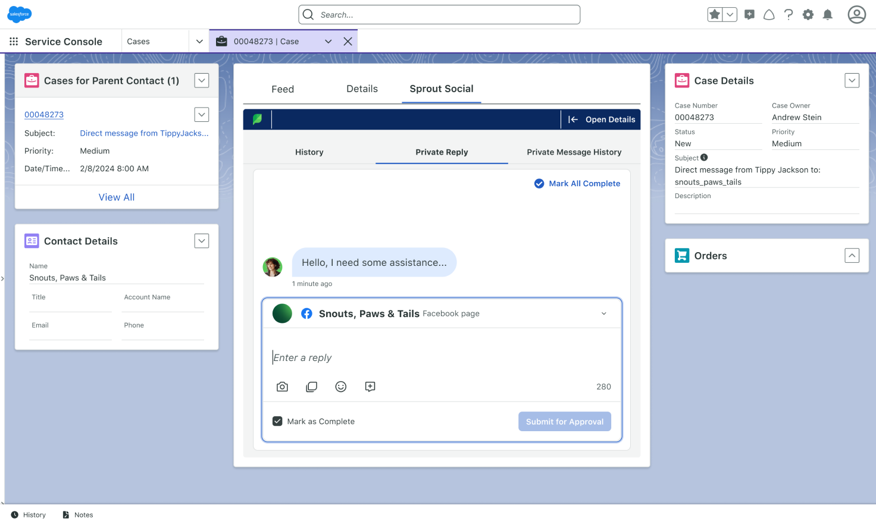Screen dimensions: 876x521
Task: Click the Facebook icon in the profile selector
Action: pyautogui.click(x=306, y=313)
